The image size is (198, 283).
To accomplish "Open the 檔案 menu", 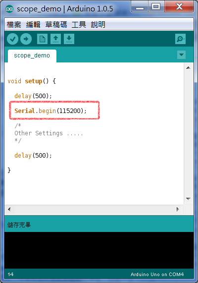I will click(14, 25).
